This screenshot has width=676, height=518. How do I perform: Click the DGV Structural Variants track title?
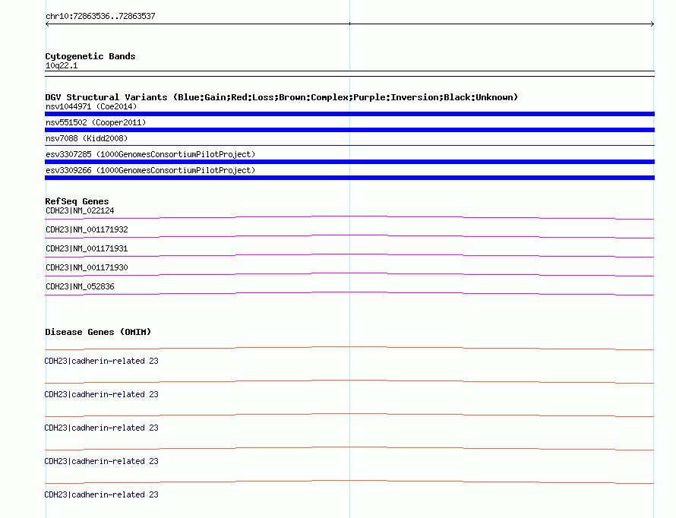[281, 97]
